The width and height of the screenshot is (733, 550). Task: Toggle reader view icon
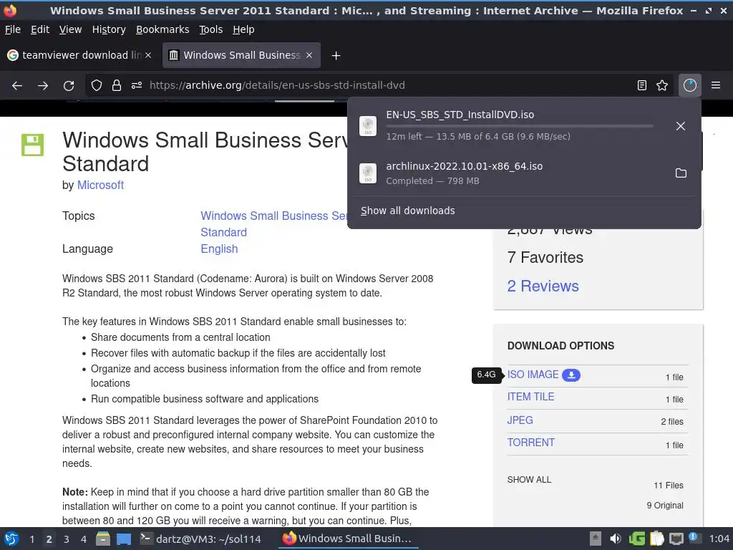642,85
